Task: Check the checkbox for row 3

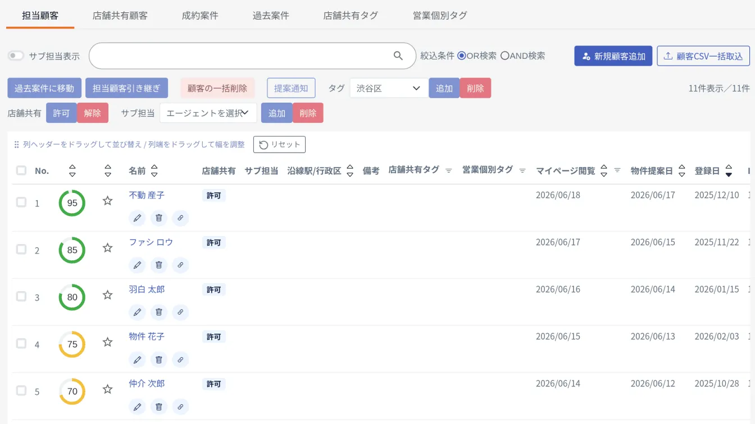Action: [x=21, y=296]
